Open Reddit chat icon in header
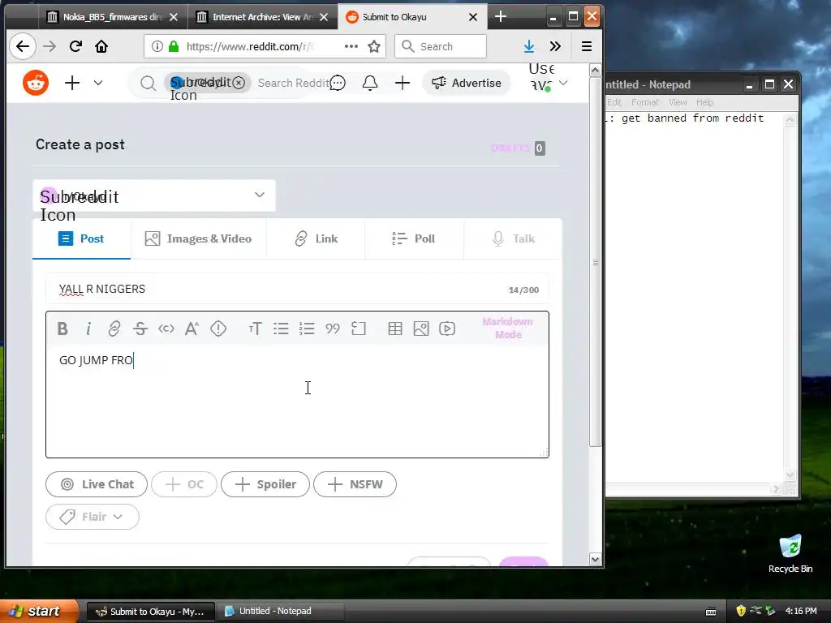831x623 pixels. [338, 83]
